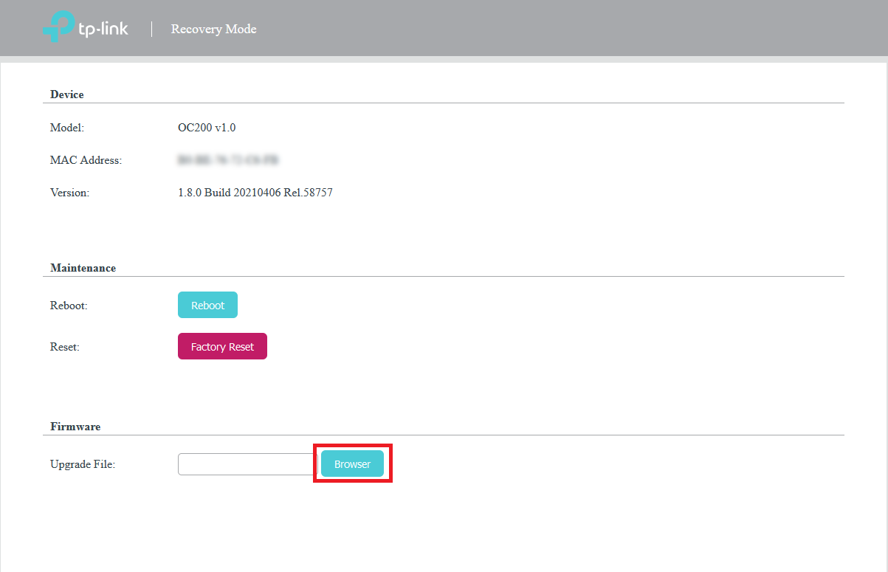Click the Recovery Mode header title
Viewport: 888px width, 572px height.
213,30
